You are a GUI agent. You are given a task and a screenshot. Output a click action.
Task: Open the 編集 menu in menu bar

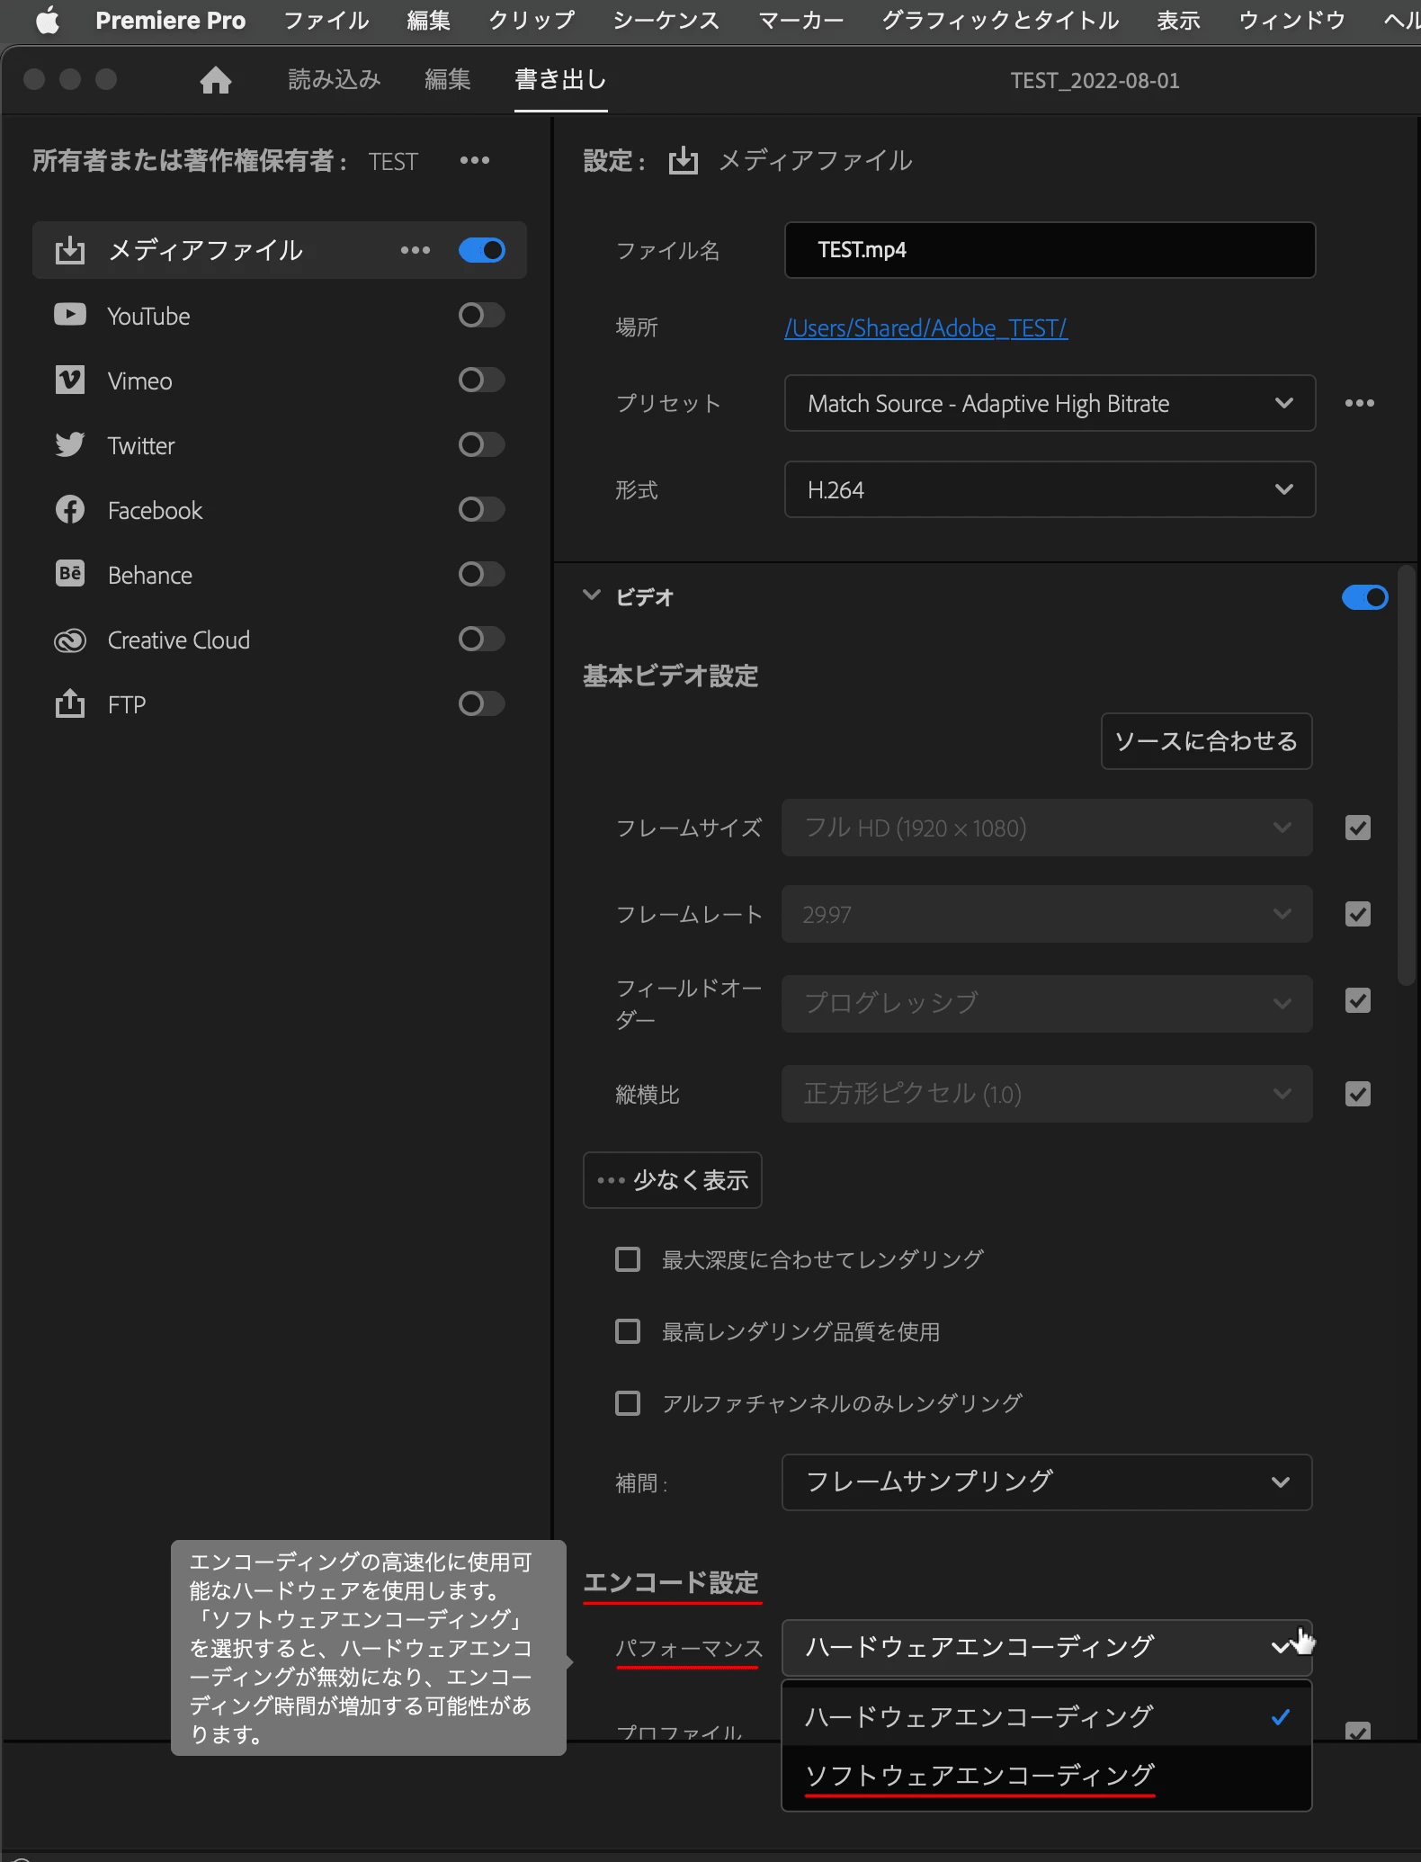pyautogui.click(x=428, y=20)
